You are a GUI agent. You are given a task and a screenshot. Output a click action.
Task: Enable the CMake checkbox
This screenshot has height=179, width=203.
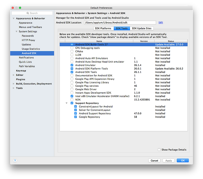click(72, 51)
